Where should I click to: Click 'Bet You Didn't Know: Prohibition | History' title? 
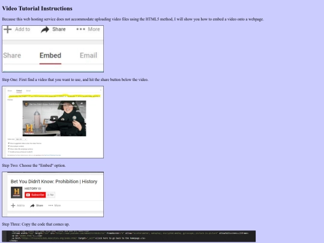point(54,181)
